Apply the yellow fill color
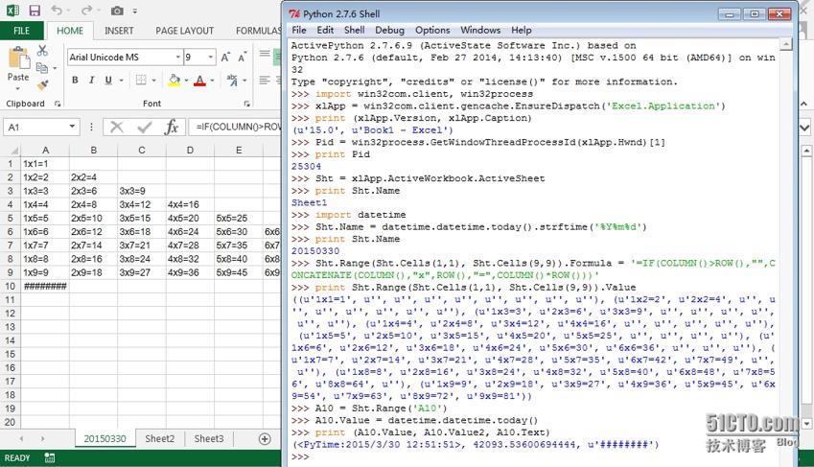Image resolution: width=814 pixels, height=467 pixels. click(174, 80)
